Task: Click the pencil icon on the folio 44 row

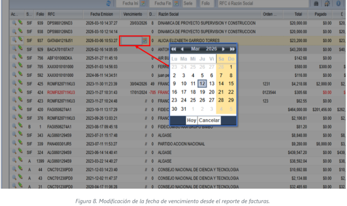Action: tap(20, 169)
